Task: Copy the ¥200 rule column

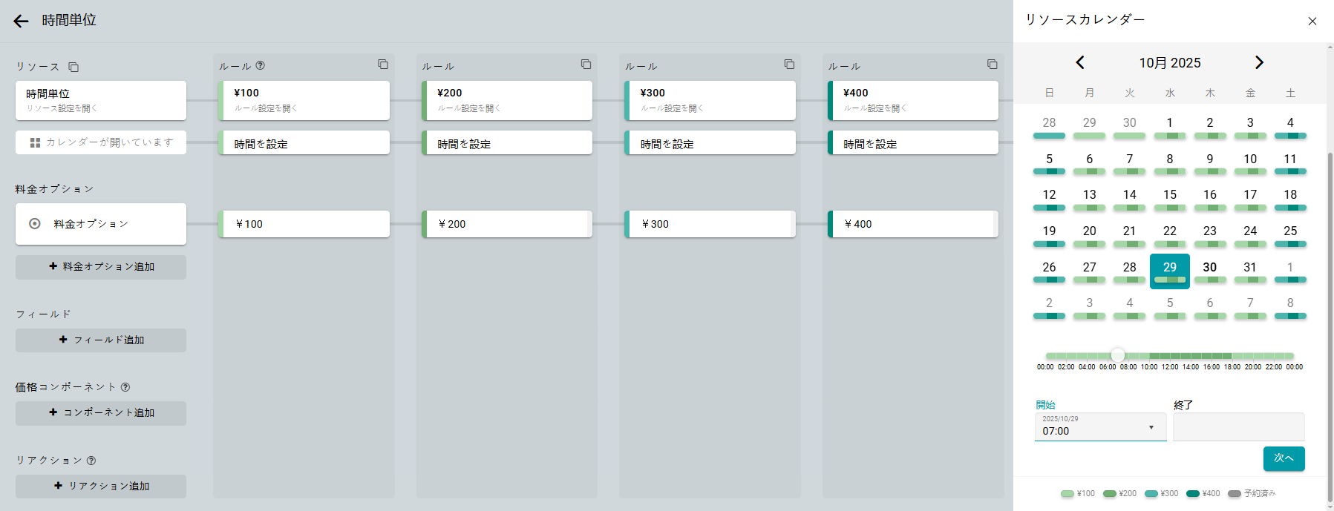Action: (586, 65)
